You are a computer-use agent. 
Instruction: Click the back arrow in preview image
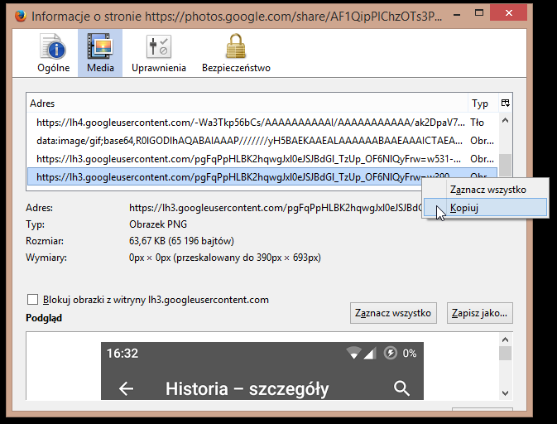point(127,388)
